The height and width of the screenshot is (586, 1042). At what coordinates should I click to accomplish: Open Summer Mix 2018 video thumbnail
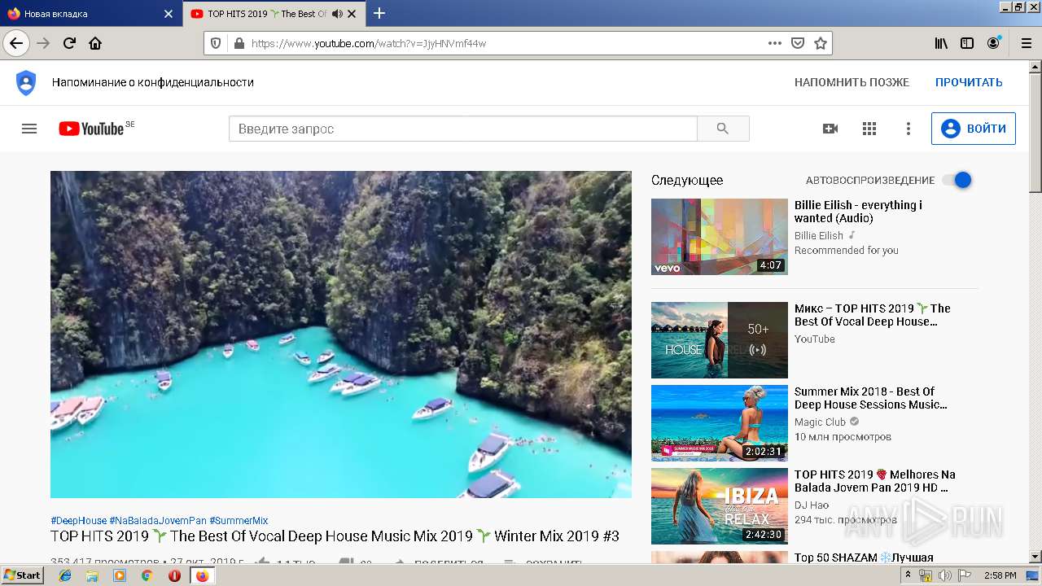click(720, 423)
